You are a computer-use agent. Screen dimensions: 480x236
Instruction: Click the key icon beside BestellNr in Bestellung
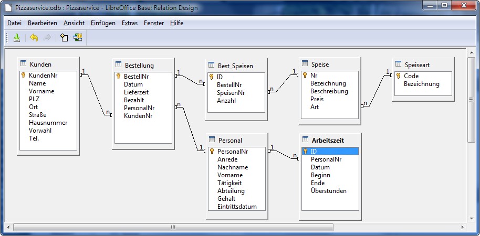click(x=119, y=77)
